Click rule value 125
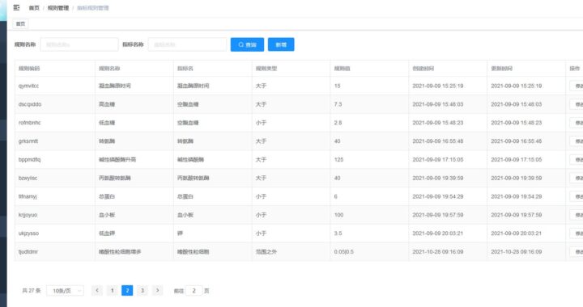Screen dimensions: 583x307 pos(338,159)
